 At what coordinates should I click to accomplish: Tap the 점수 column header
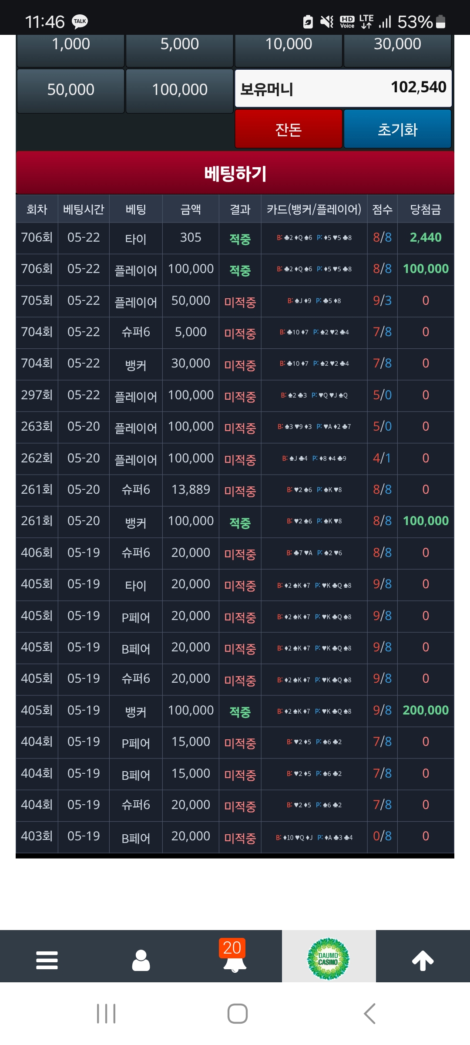pos(382,209)
